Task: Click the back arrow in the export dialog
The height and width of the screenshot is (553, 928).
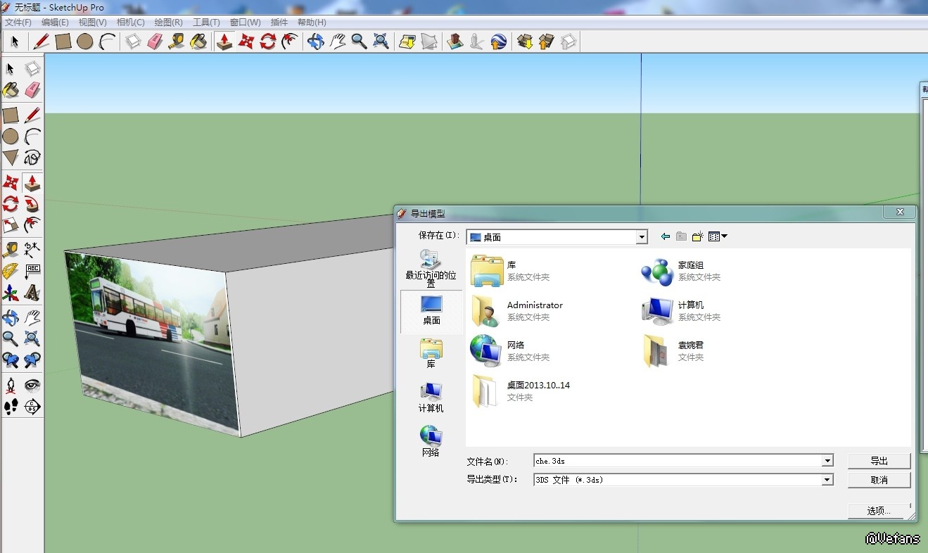Action: tap(665, 236)
